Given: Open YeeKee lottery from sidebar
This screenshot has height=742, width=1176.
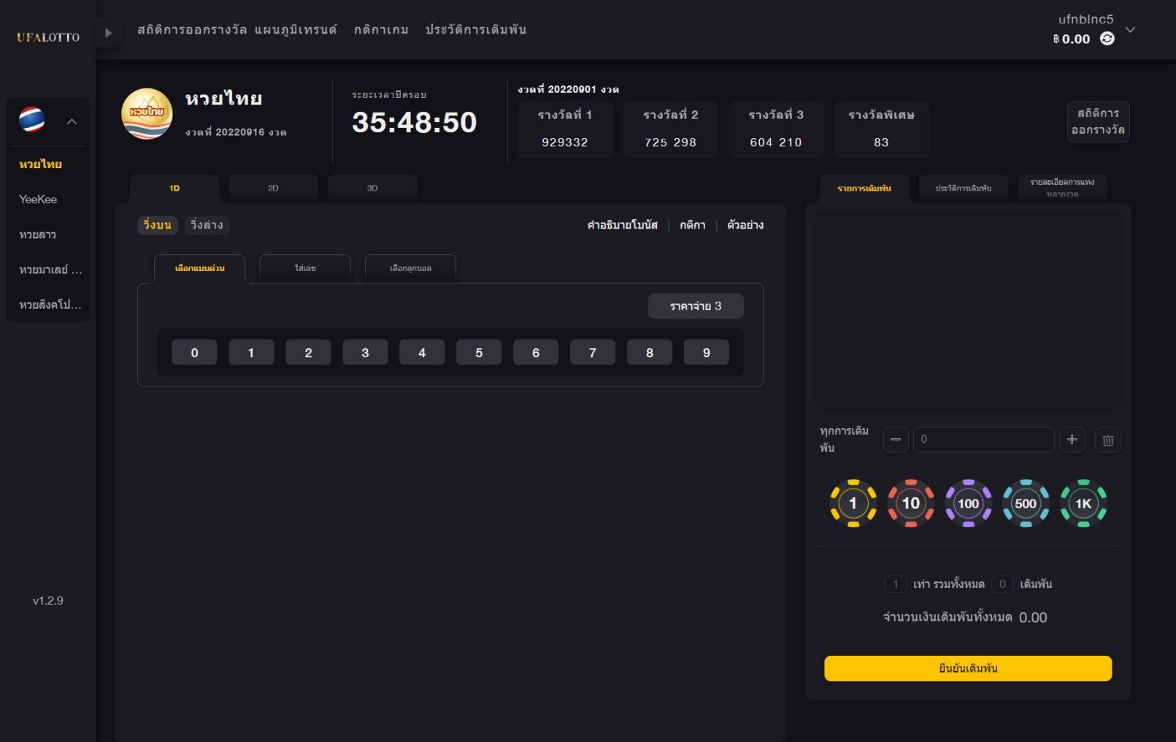Looking at the screenshot, I should coord(38,199).
